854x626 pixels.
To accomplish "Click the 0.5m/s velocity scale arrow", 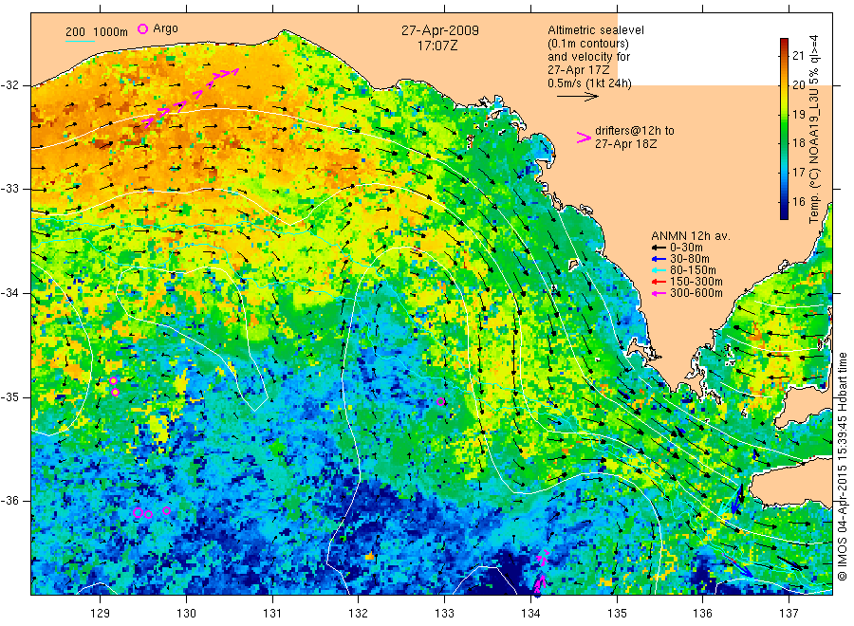I will [x=577, y=97].
